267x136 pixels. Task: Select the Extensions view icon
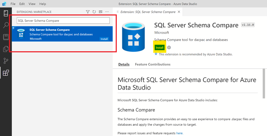[6, 73]
